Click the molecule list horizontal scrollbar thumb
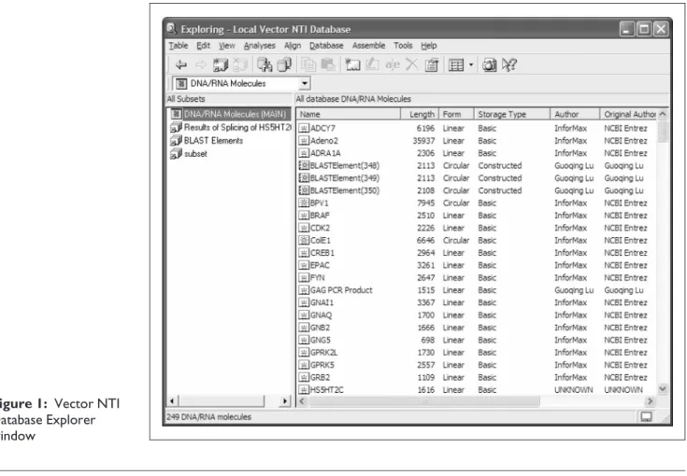The width and height of the screenshot is (687, 476). pyautogui.click(x=424, y=401)
